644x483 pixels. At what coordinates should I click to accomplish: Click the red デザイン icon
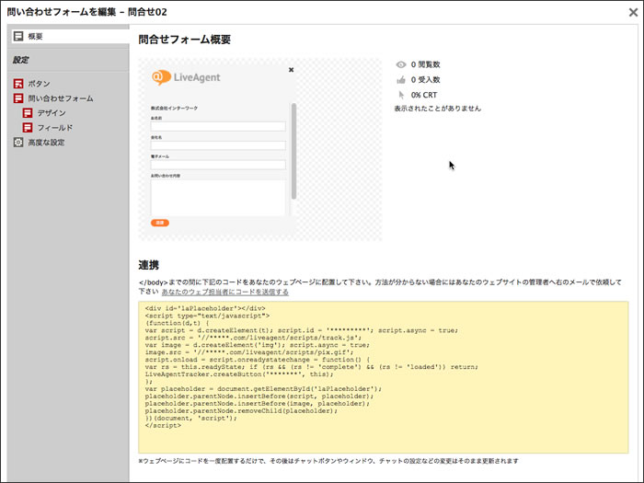pos(28,113)
